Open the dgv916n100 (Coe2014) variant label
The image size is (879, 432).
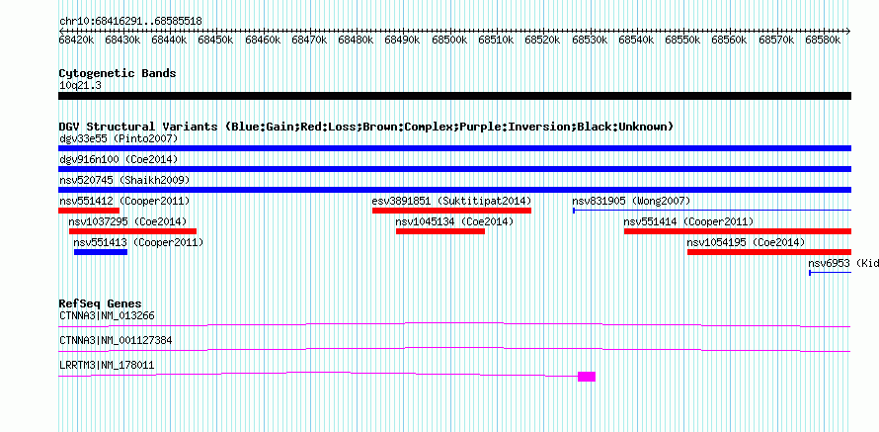coord(119,159)
